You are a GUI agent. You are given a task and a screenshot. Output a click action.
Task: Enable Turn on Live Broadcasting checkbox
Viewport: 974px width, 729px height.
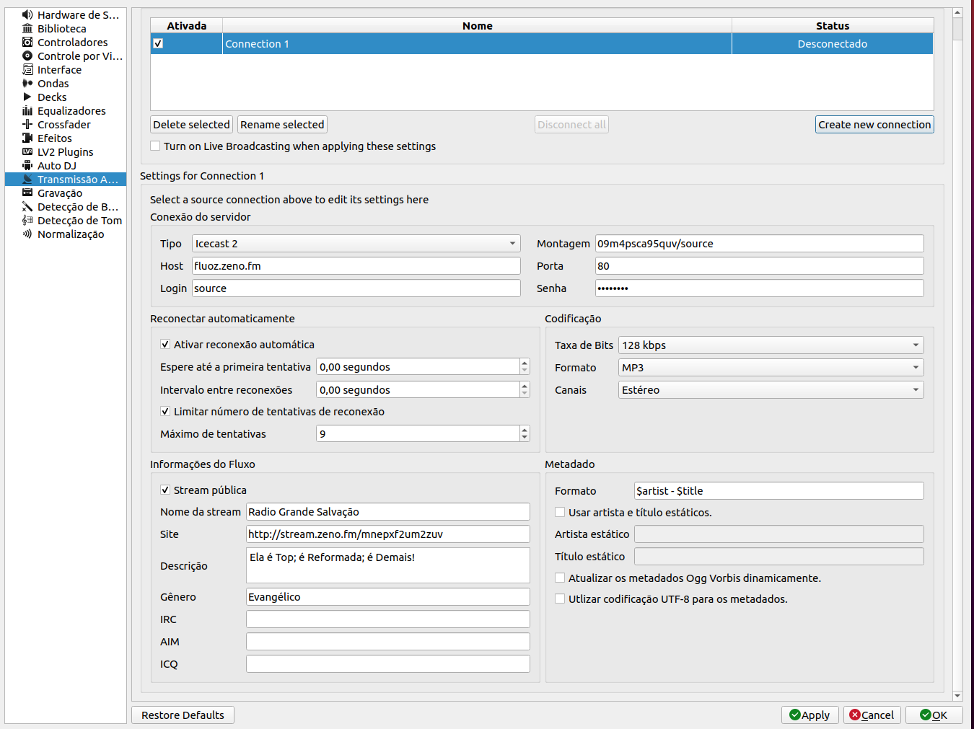[x=155, y=146]
